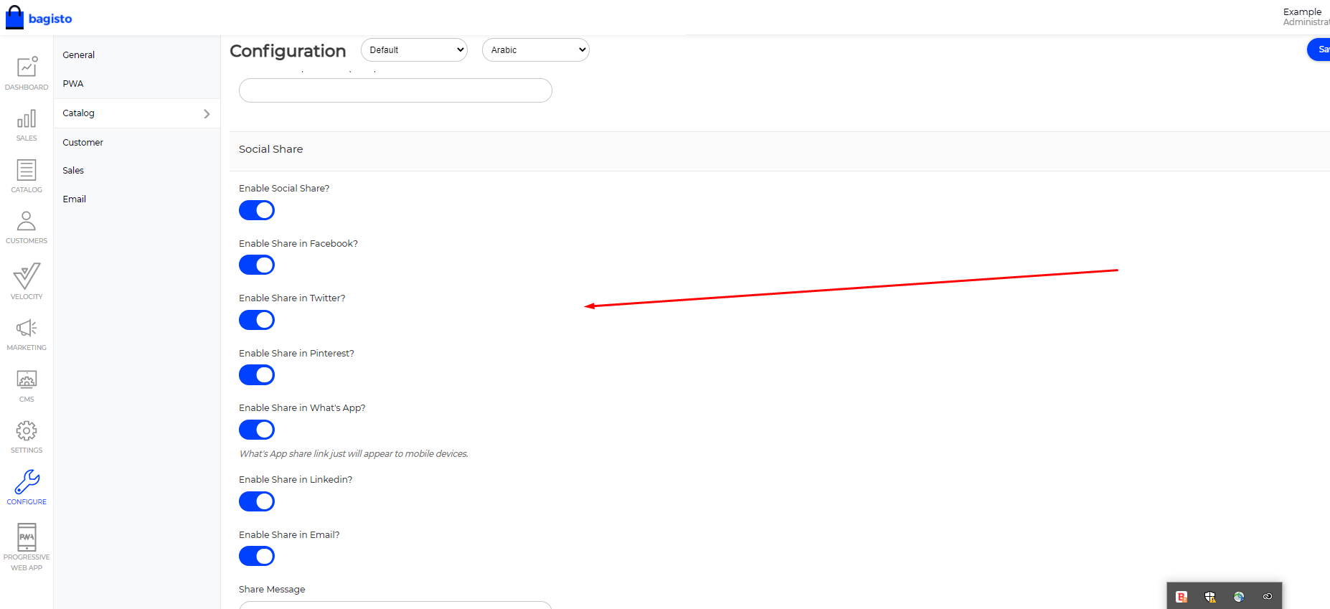Image resolution: width=1330 pixels, height=609 pixels.
Task: Open Email configuration menu item
Action: (74, 199)
